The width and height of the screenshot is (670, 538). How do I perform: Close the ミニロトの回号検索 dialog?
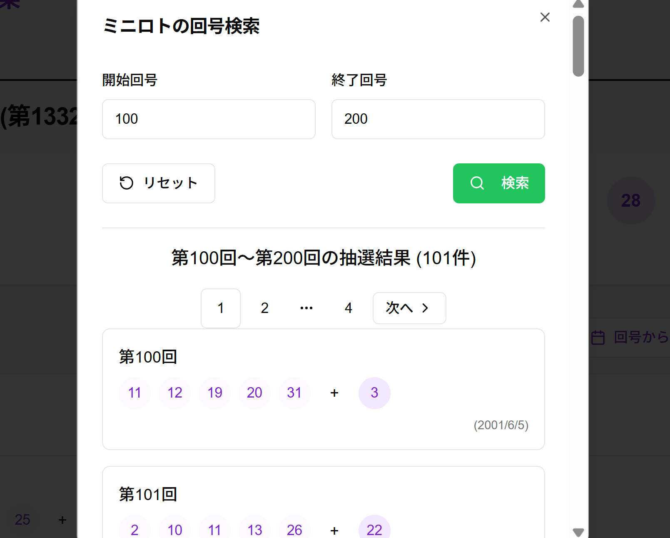pos(545,18)
